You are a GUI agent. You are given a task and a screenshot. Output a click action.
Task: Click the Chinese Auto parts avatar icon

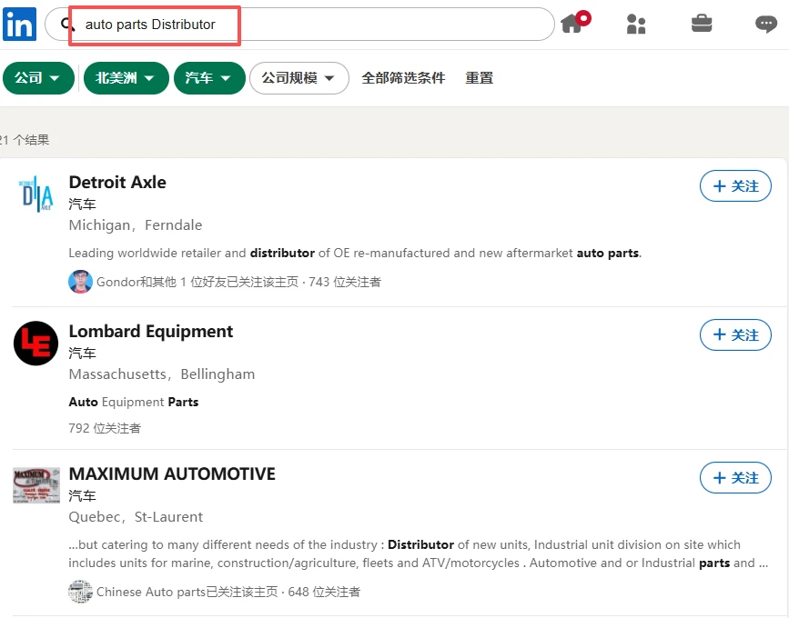point(80,592)
